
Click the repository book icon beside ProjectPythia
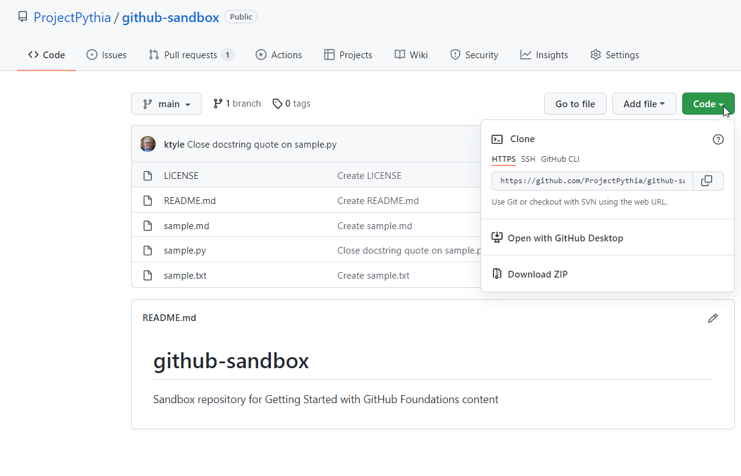point(23,17)
